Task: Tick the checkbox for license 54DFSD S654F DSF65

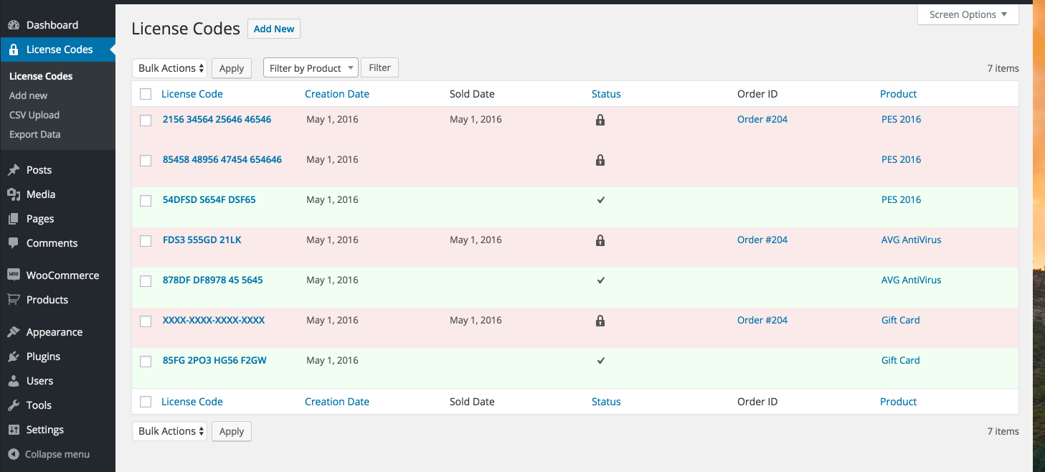Action: tap(146, 201)
